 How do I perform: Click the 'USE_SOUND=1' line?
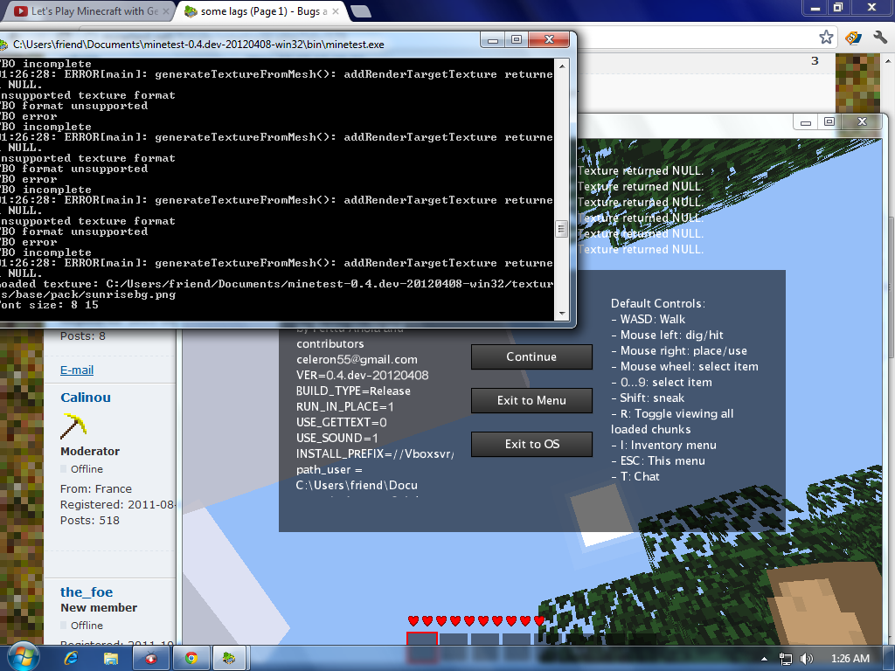pyautogui.click(x=336, y=439)
